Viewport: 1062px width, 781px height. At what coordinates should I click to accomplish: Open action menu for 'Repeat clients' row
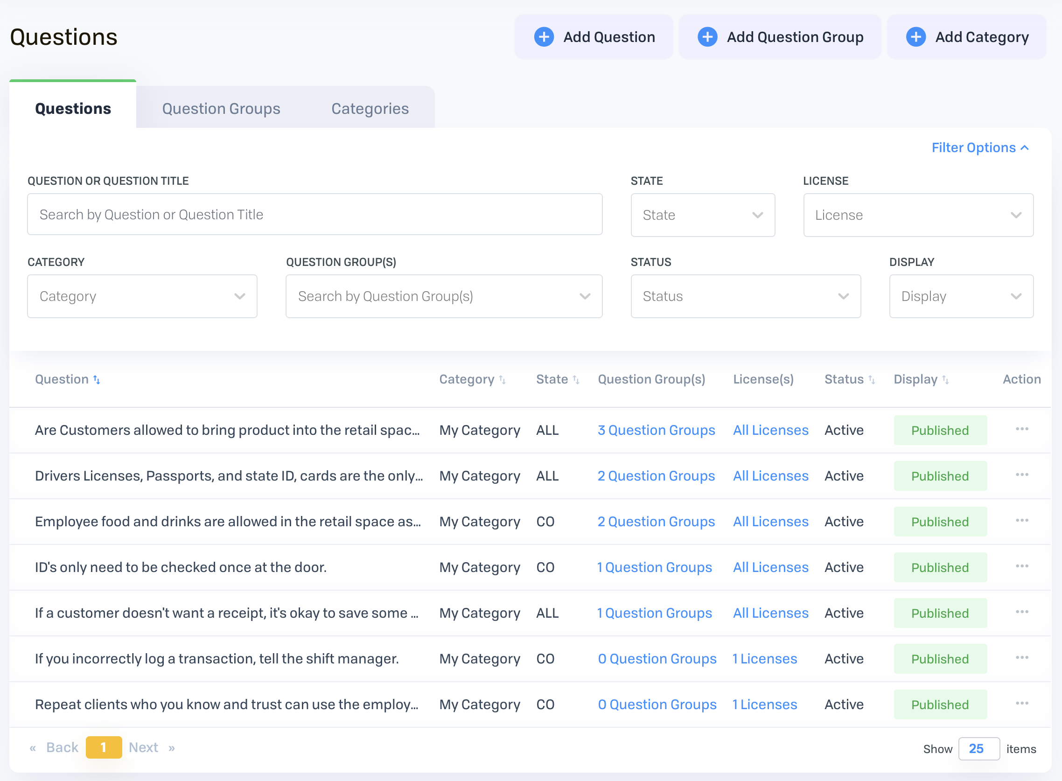1022,703
